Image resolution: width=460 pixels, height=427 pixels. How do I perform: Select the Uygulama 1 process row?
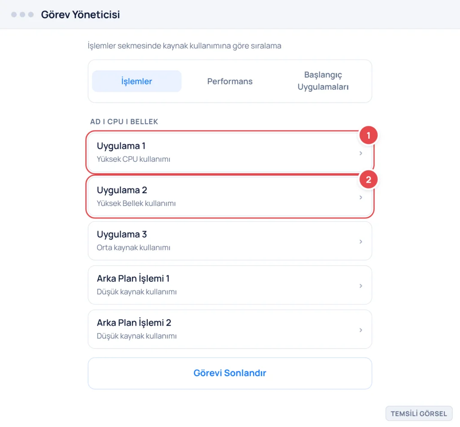pos(230,152)
